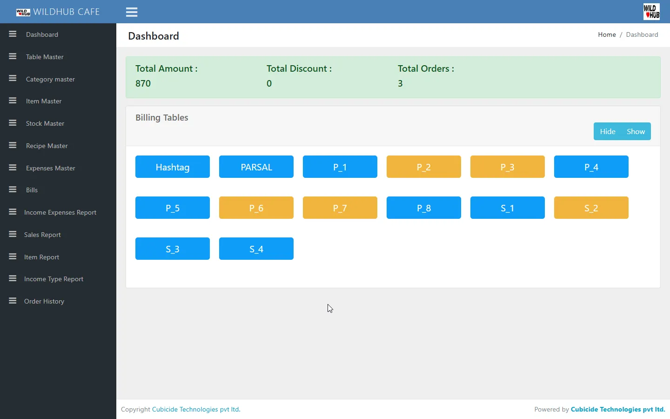Click the list icon next to Bills
This screenshot has height=419, width=670.
(x=13, y=189)
